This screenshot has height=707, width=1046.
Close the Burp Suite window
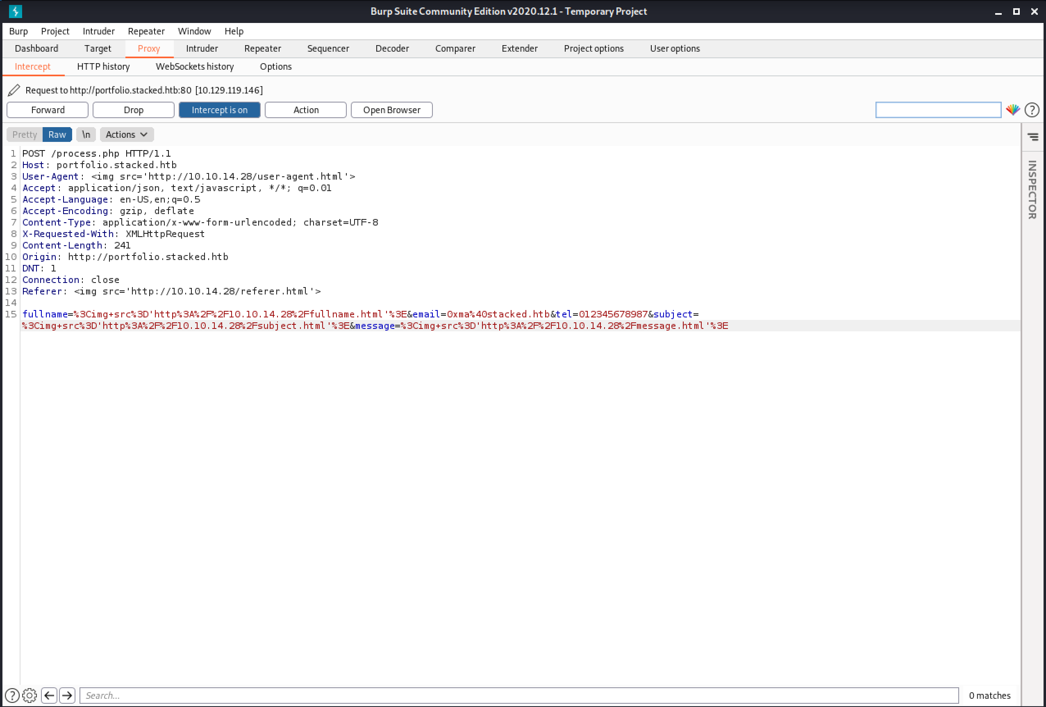[x=1034, y=12]
